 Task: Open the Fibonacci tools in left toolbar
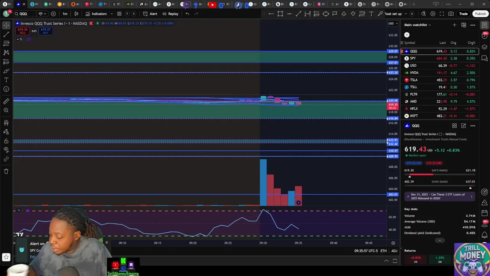[6, 43]
